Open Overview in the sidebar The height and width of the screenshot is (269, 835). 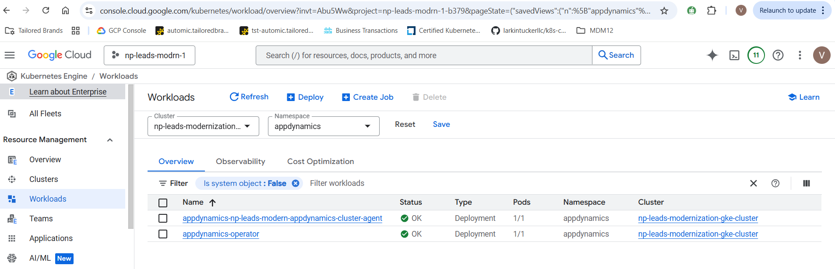[x=45, y=160]
